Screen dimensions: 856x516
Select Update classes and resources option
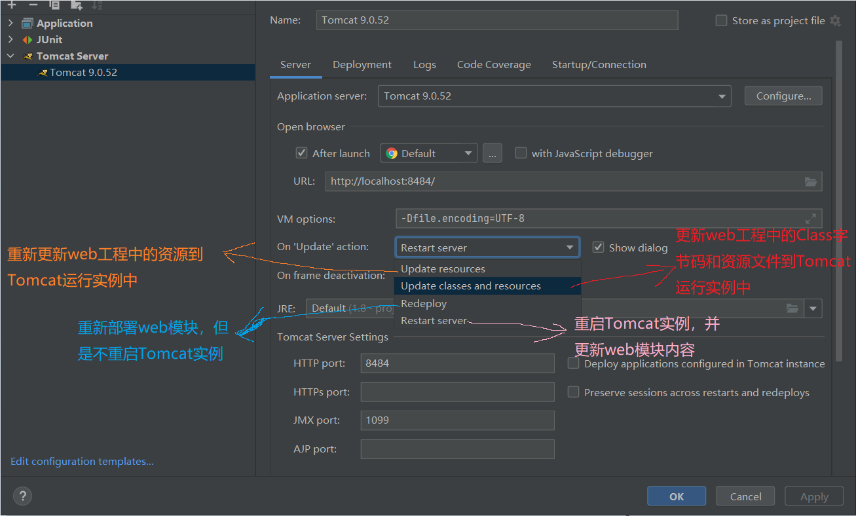pos(487,286)
